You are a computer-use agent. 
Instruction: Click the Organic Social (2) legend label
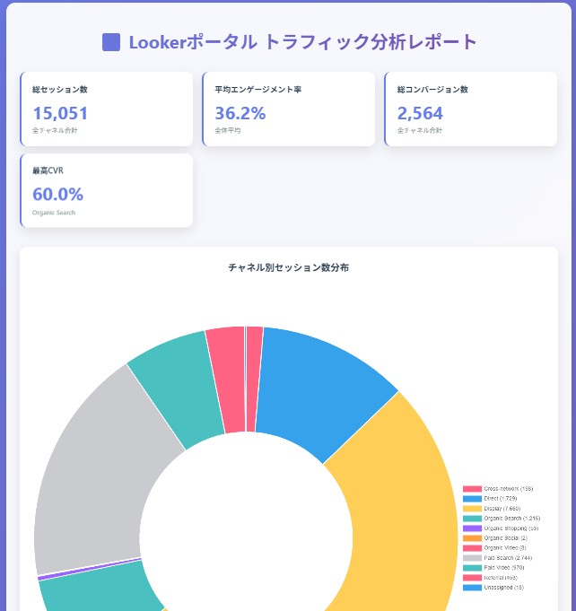coord(505,538)
